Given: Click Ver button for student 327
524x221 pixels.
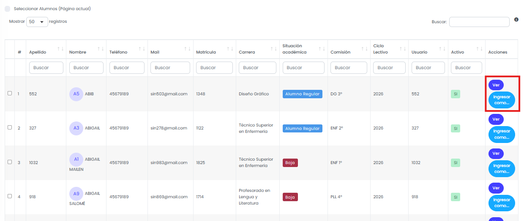Looking at the screenshot, I should [x=496, y=119].
